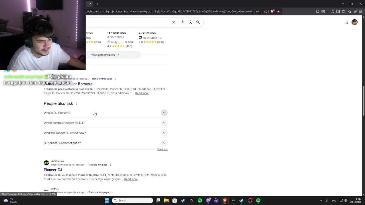Open Discord from the taskbar
Image resolution: width=365 pixels, height=205 pixels.
click(208, 200)
